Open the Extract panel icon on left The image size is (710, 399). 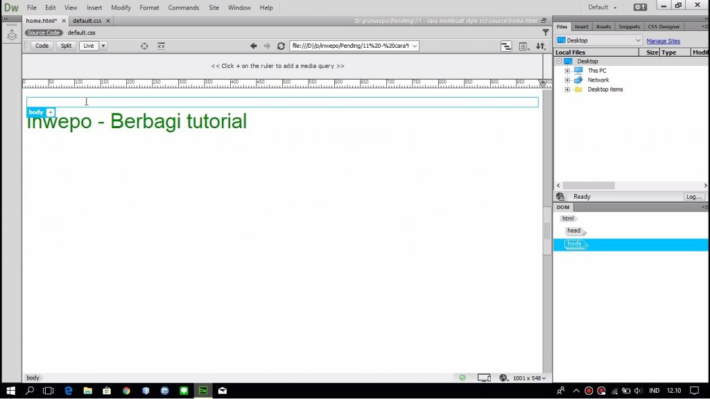point(12,35)
